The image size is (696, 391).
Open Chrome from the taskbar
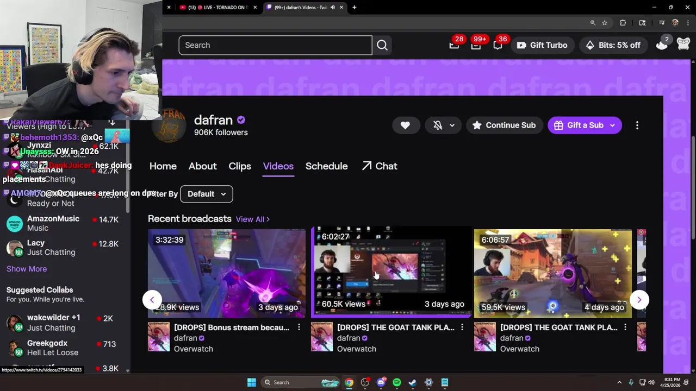tap(349, 382)
